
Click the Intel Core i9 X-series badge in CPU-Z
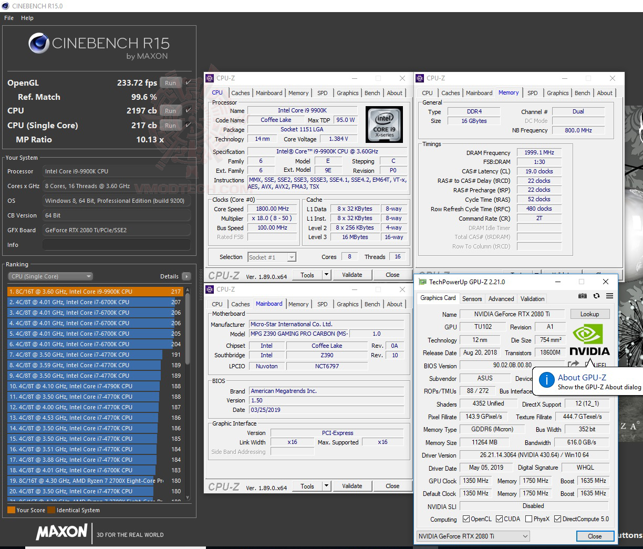click(384, 125)
